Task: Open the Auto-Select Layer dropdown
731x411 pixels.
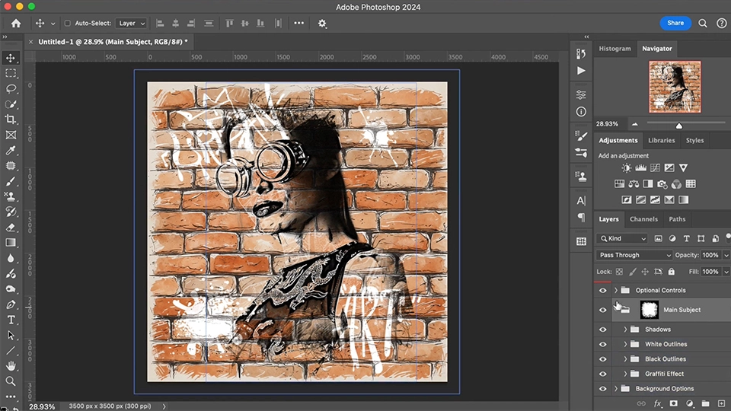Action: tap(132, 24)
